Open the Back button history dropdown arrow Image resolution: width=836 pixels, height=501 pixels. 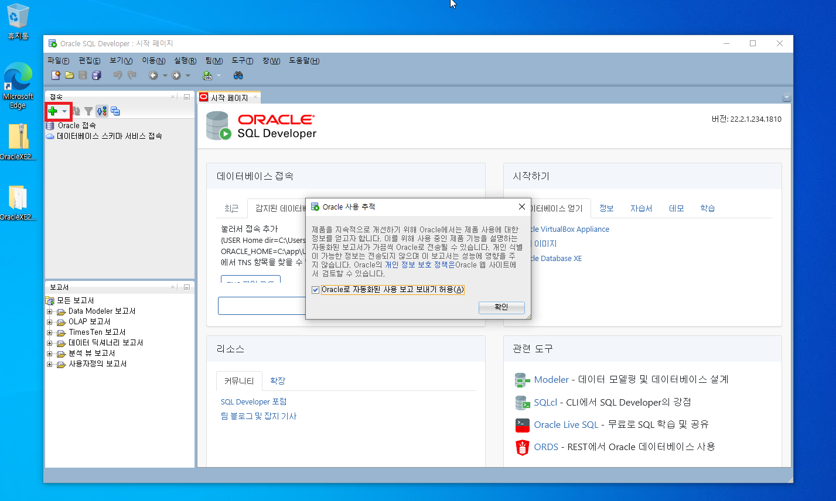click(165, 76)
